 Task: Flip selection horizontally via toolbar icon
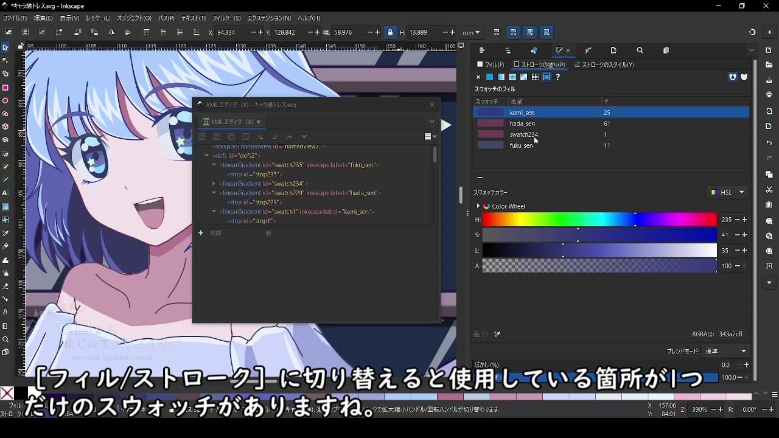click(x=111, y=32)
